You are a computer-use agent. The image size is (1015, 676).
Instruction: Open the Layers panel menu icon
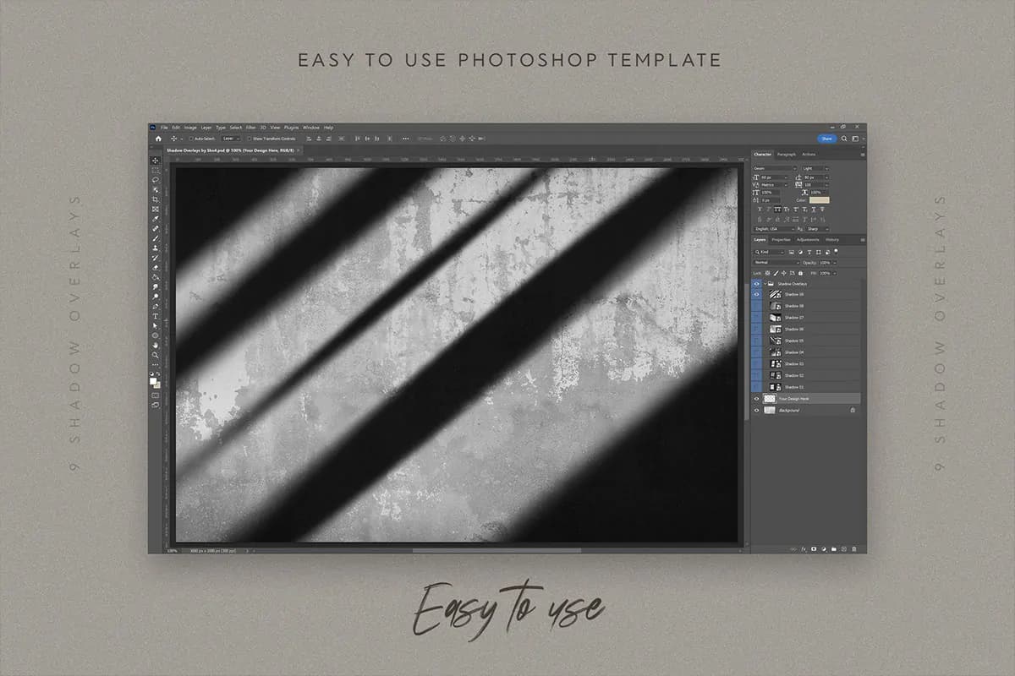pyautogui.click(x=862, y=239)
